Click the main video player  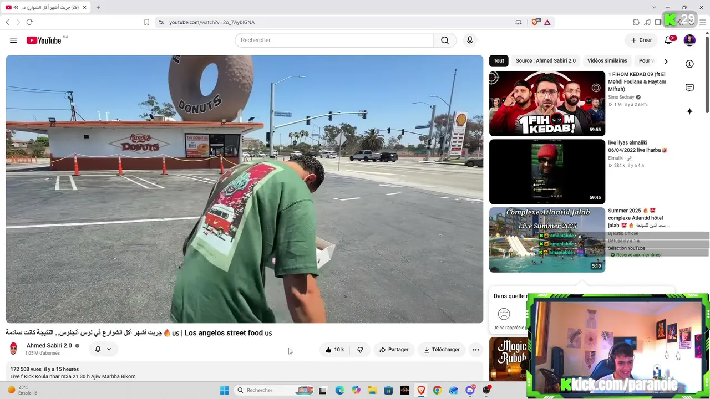tap(245, 189)
